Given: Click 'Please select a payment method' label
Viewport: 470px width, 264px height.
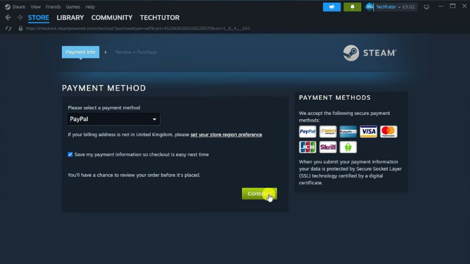Looking at the screenshot, I should (104, 108).
